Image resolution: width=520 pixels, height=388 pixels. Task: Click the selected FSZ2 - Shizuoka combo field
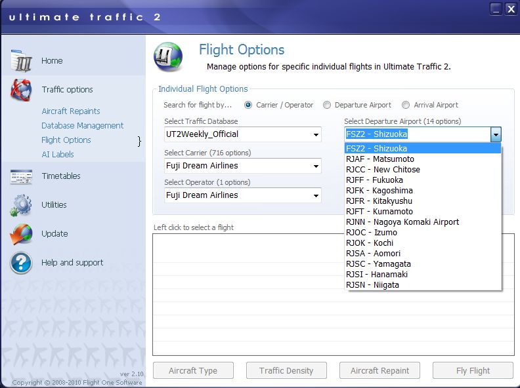tap(418, 134)
